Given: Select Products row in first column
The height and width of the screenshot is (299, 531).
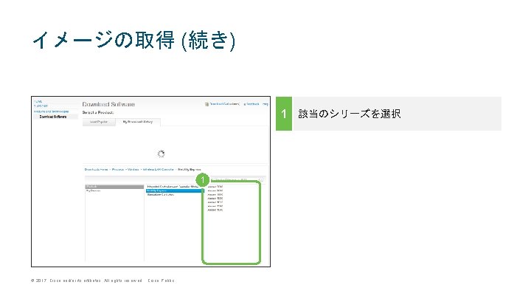Looking at the screenshot, I should (x=114, y=187).
